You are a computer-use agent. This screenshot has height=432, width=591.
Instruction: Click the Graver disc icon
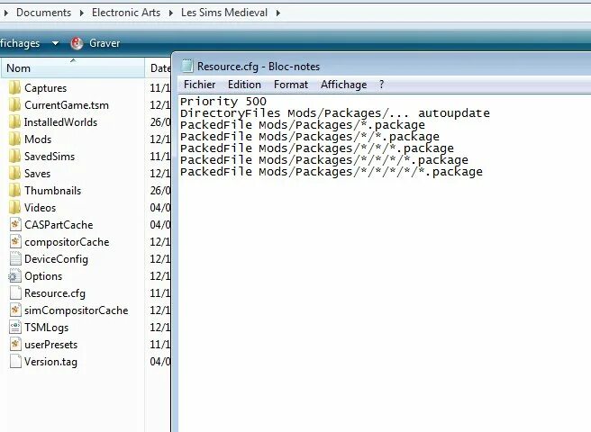(x=77, y=43)
